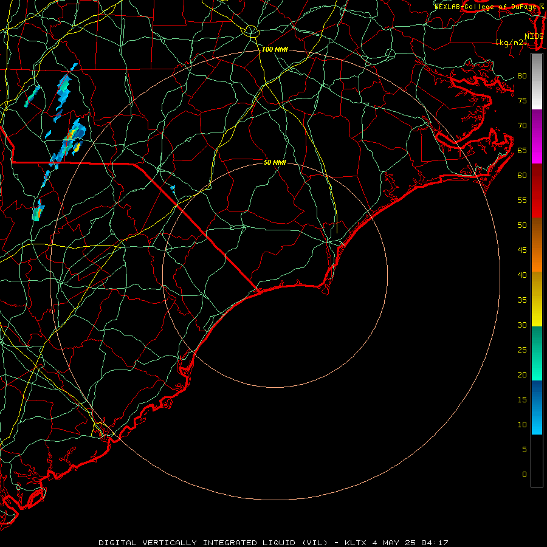Screen dimensions: 547x547
Task: Pick the green-teal segment of the color scale
Action: pyautogui.click(x=537, y=353)
